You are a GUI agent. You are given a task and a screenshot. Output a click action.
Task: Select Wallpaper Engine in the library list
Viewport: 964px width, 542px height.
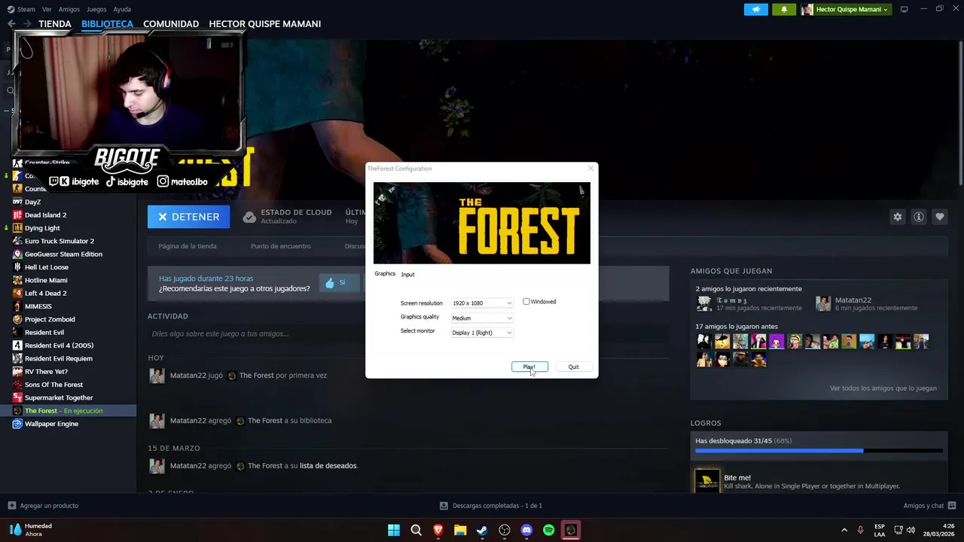tap(51, 424)
